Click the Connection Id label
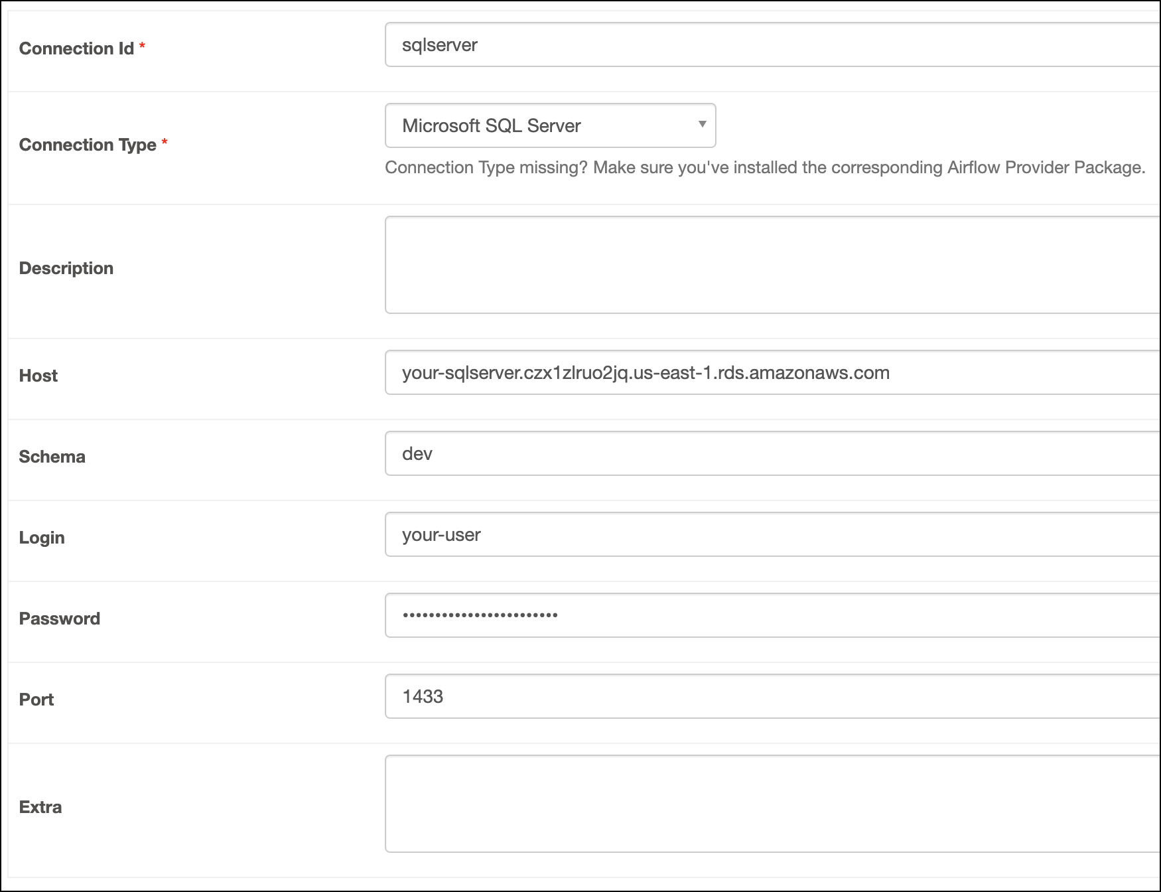The width and height of the screenshot is (1161, 892). (x=76, y=48)
